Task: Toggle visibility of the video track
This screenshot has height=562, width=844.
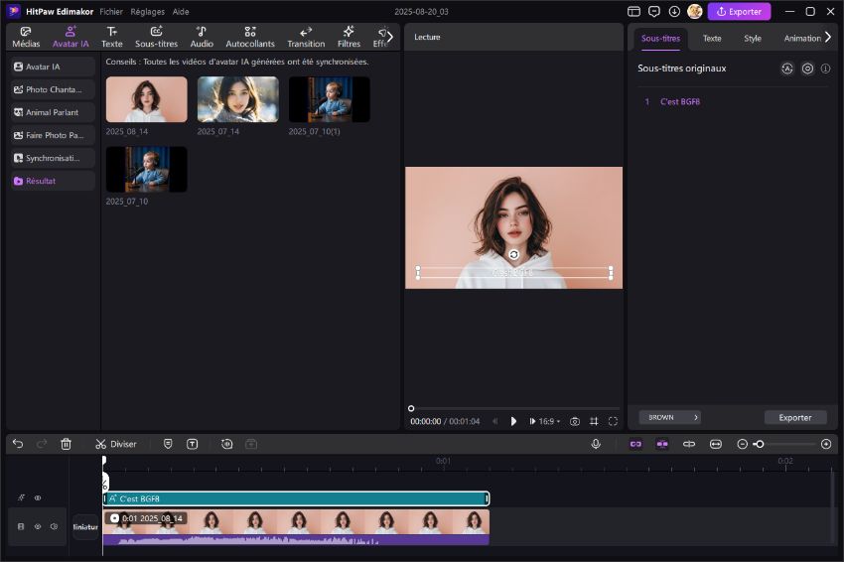Action: point(38,526)
